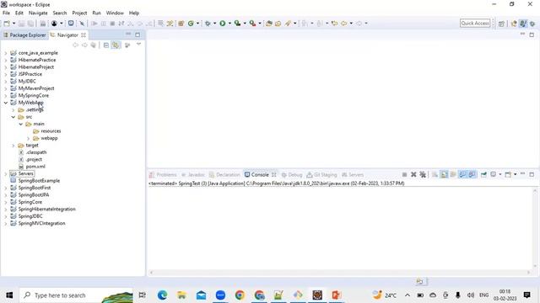Collapse the MyWebApp project node

tap(6, 103)
